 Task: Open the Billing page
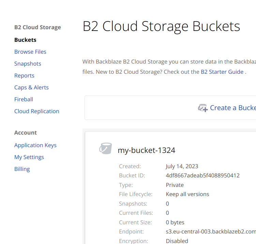22,169
